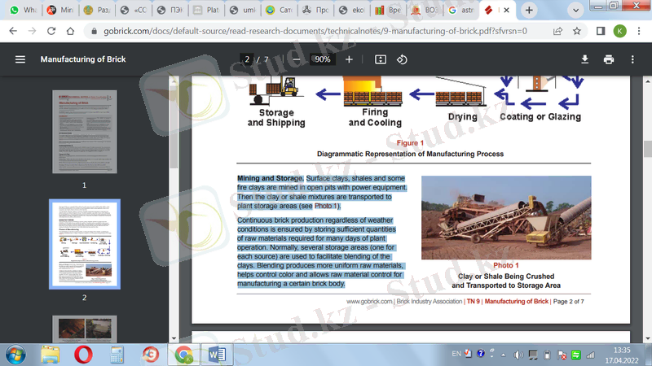652x366 pixels.
Task: Switch to the WhatsApp tab
Action: click(x=23, y=11)
